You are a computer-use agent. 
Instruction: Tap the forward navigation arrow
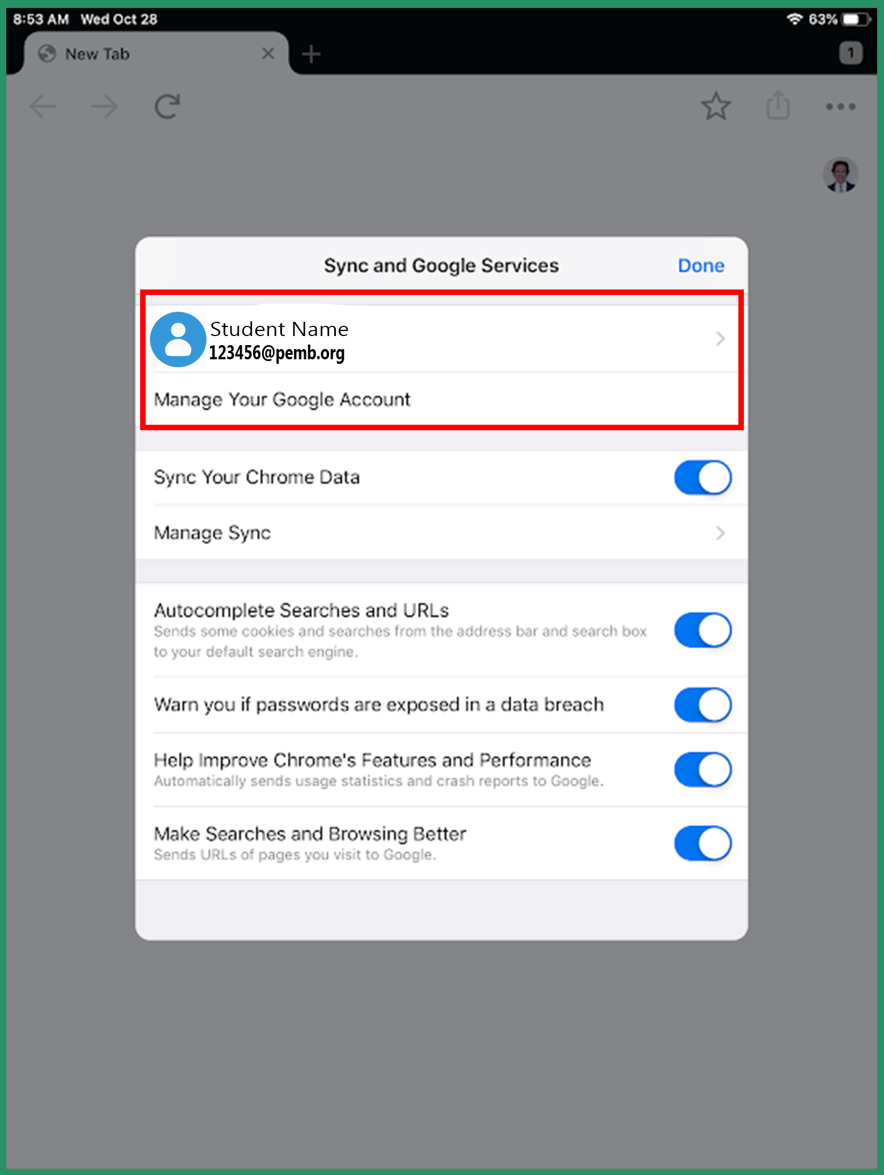pos(104,106)
